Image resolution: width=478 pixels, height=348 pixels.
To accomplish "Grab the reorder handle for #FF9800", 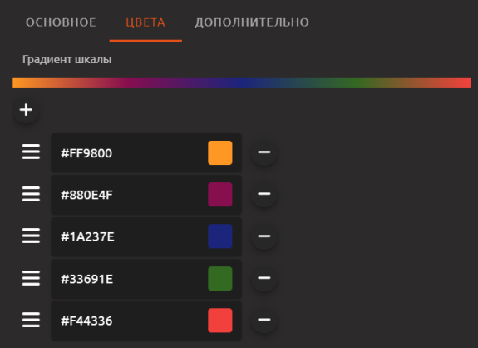I will 31,152.
